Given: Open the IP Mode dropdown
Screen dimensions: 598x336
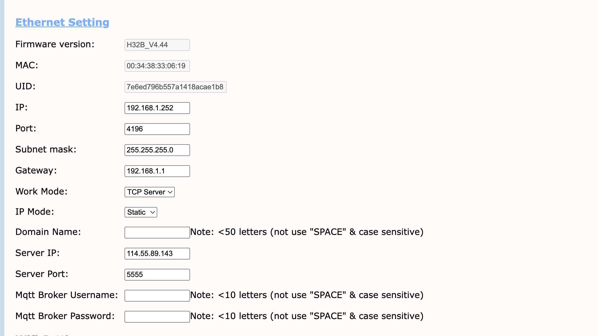Looking at the screenshot, I should click(141, 212).
